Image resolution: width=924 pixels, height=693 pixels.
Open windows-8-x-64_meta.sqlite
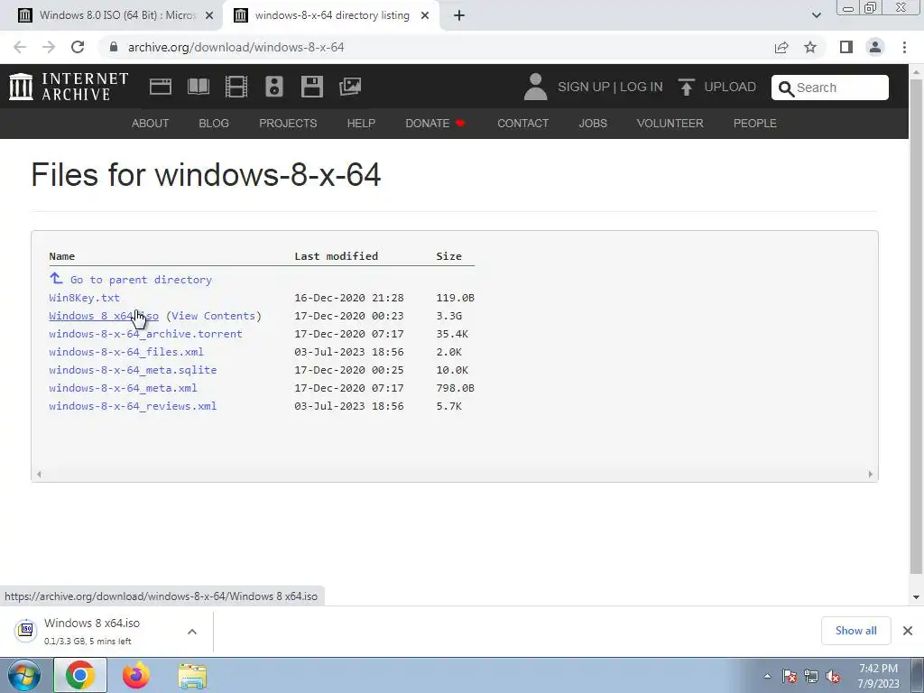[x=133, y=370]
